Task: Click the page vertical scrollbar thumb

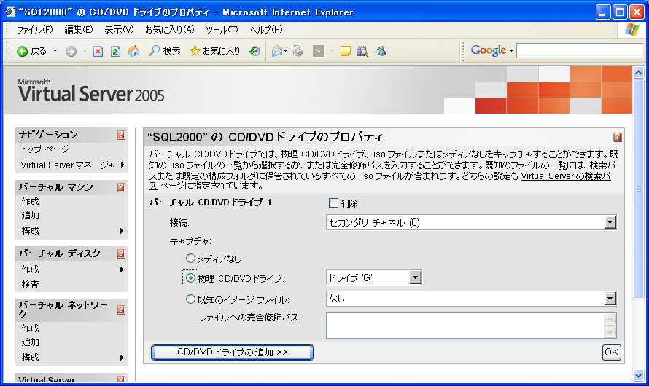Action: (x=638, y=189)
